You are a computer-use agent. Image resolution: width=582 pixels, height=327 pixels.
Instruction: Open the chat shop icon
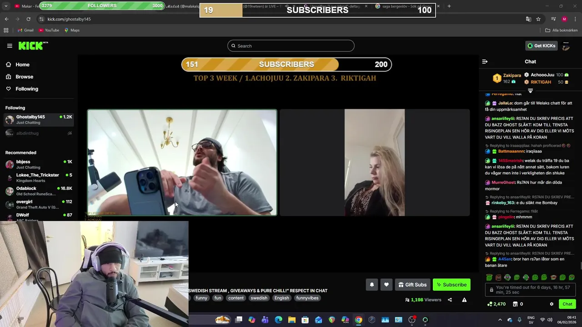516,304
